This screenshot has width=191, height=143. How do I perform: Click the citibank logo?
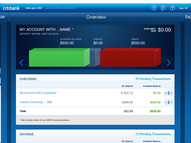(x=11, y=8)
